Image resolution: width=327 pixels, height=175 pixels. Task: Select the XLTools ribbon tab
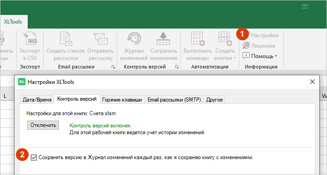(13, 22)
